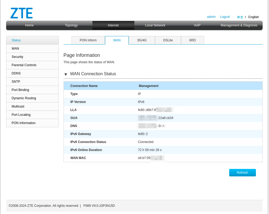Open Management & Diagnosis menu
This screenshot has width=269, height=214.
tap(239, 25)
